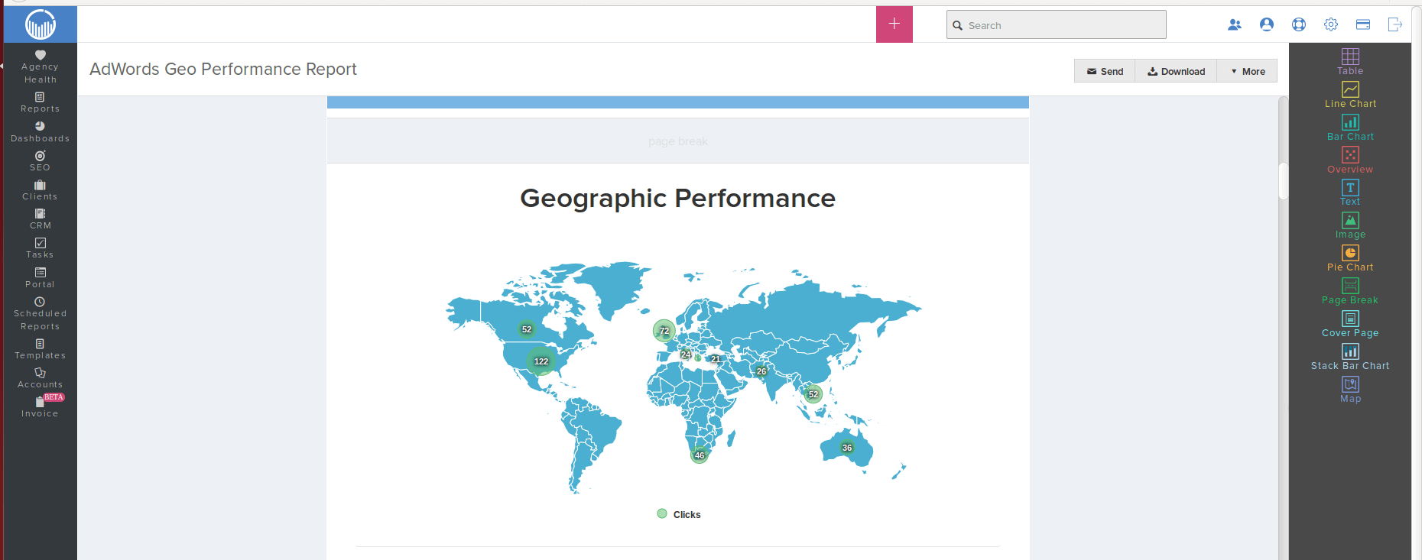Image resolution: width=1422 pixels, height=560 pixels.
Task: Send the report via the Send button
Action: tap(1105, 71)
